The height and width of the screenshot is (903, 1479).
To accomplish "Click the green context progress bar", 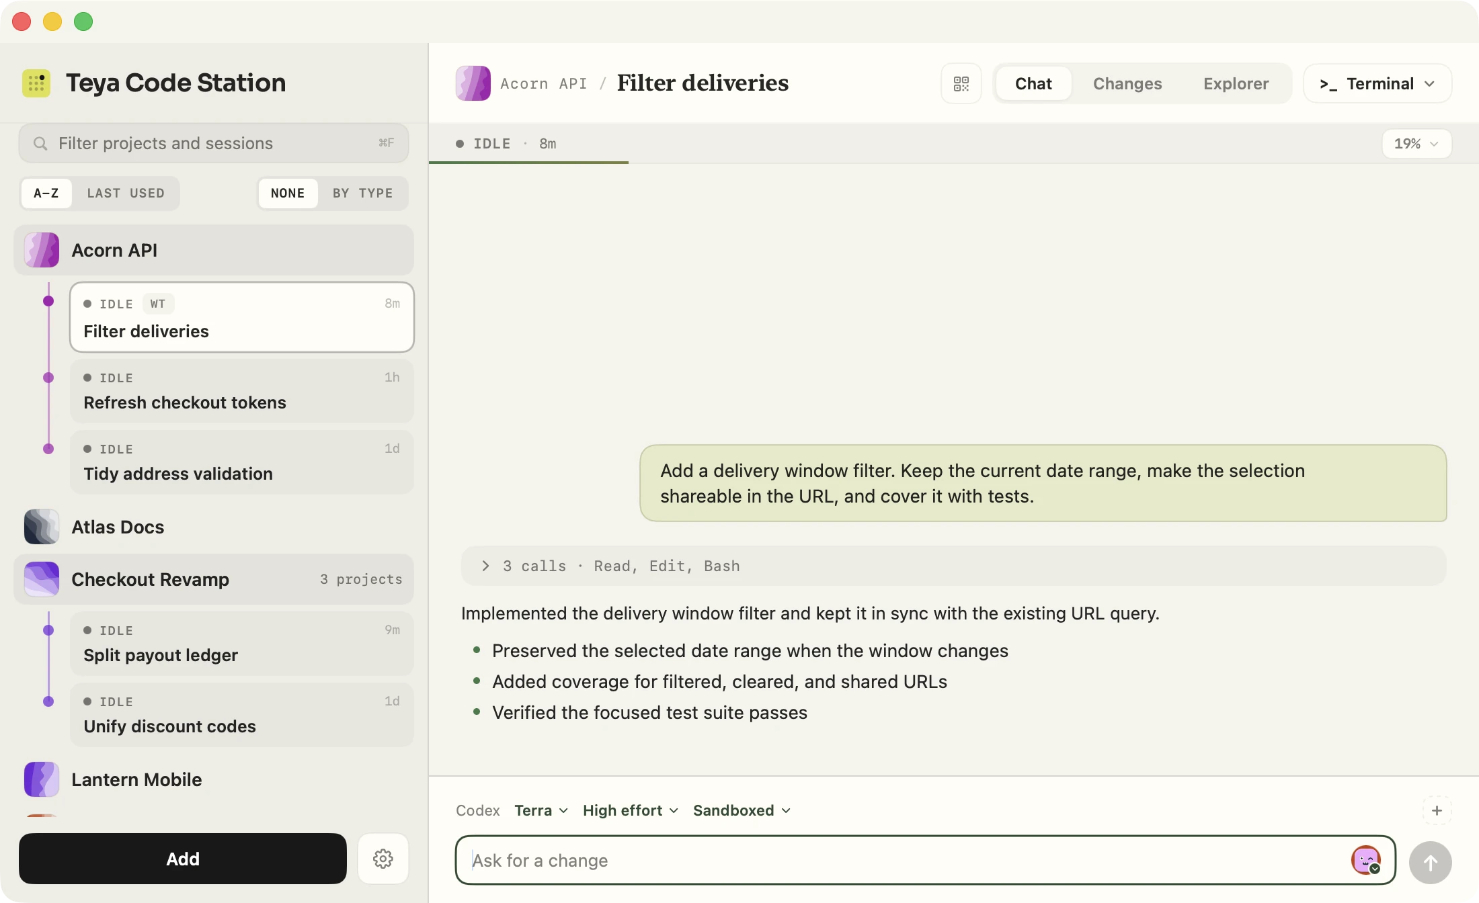I will (x=528, y=162).
